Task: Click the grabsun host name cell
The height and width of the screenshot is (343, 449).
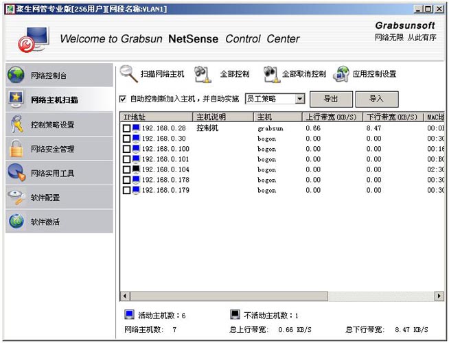Action: [x=270, y=128]
